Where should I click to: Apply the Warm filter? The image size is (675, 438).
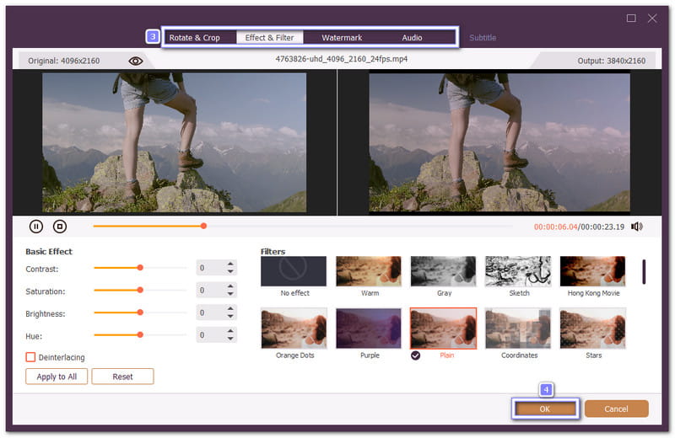[369, 271]
